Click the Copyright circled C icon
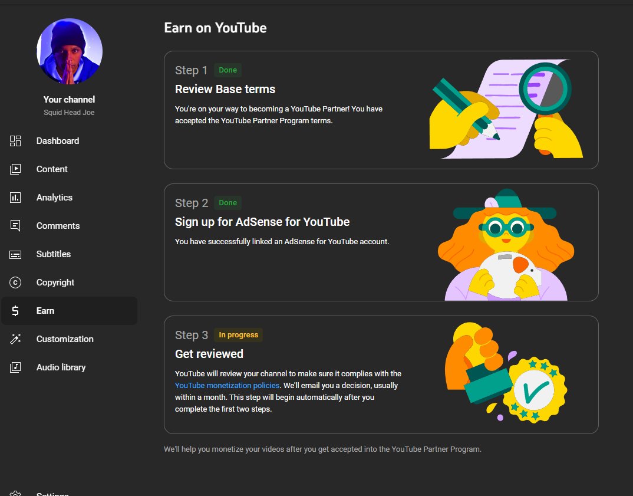The width and height of the screenshot is (633, 496). [15, 283]
